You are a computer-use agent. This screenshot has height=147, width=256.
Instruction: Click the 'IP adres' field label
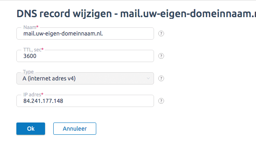tap(32, 95)
